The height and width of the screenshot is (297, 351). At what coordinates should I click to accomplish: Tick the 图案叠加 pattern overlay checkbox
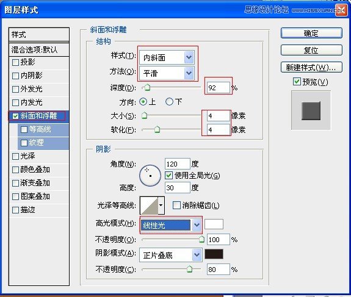(x=15, y=196)
